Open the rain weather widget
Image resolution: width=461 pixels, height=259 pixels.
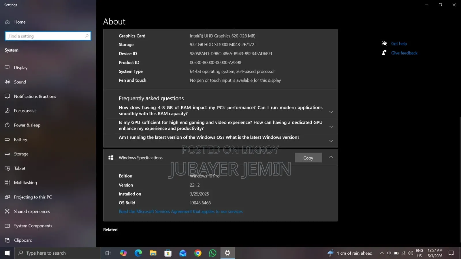pyautogui.click(x=350, y=253)
